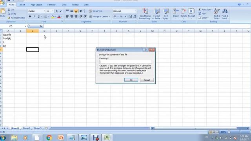Open the font color dropdown arrow

(62, 16)
